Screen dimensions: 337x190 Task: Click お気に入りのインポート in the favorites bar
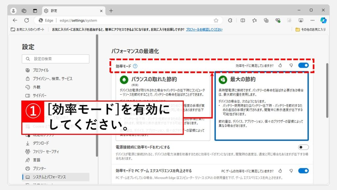tap(28, 29)
